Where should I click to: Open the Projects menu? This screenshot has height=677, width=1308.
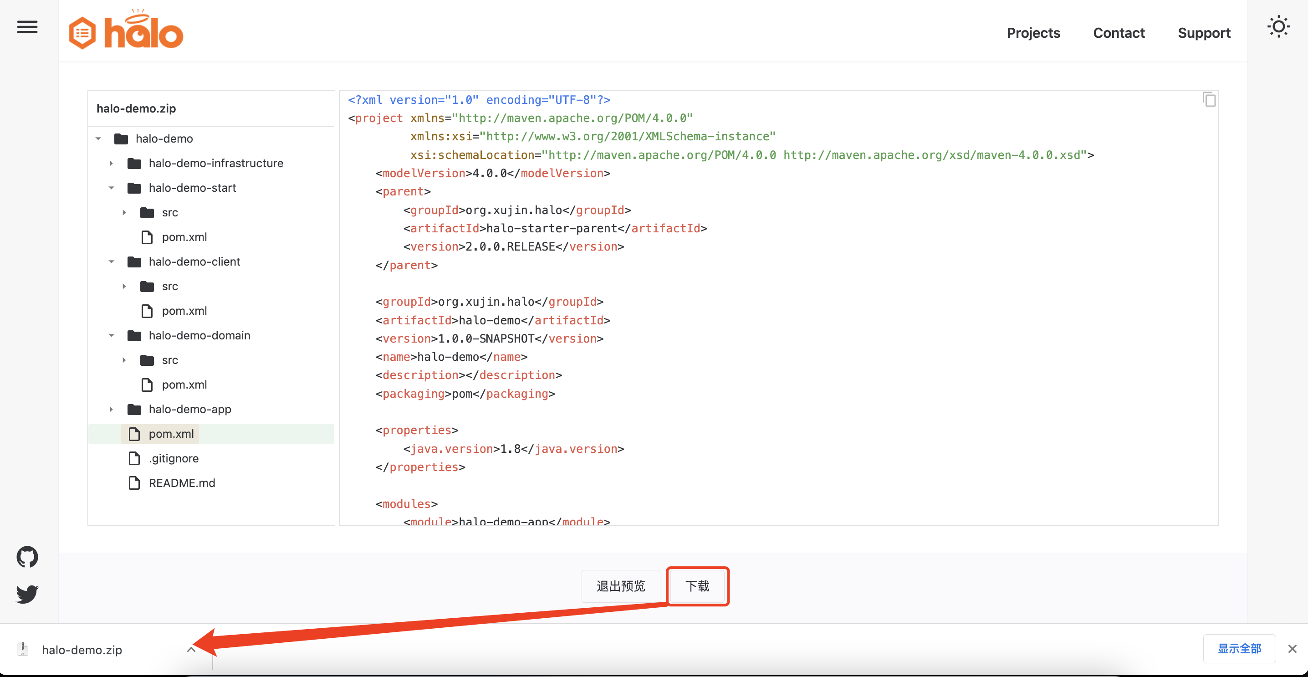point(1033,33)
